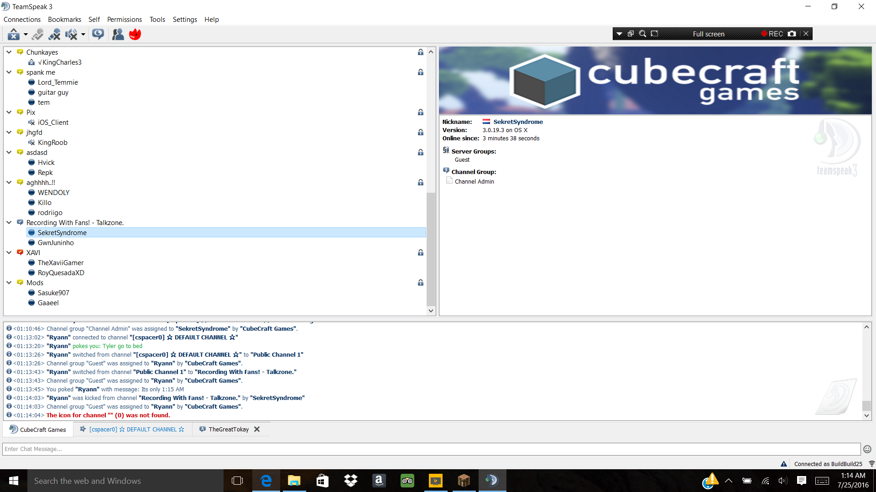
Task: Collapse the asdasd channel
Action: 9,152
